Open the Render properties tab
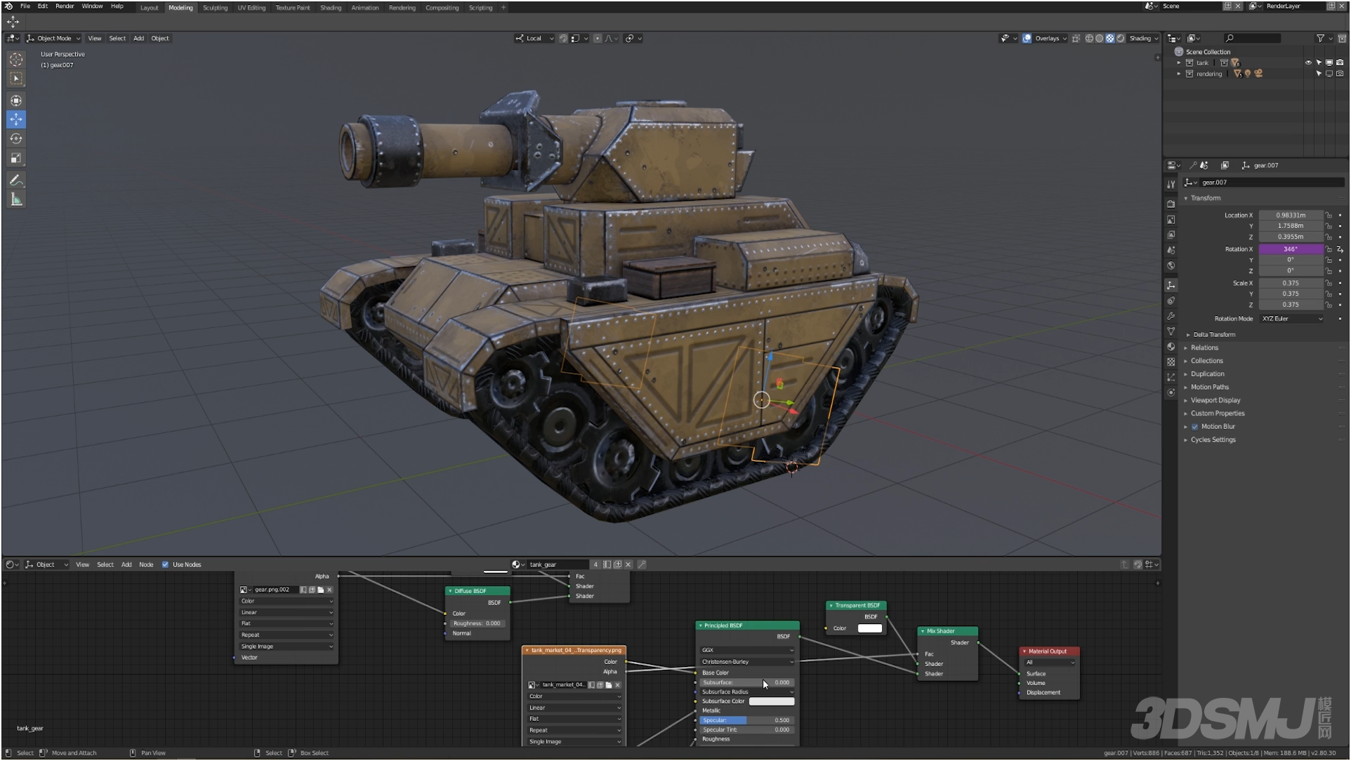 1171,204
